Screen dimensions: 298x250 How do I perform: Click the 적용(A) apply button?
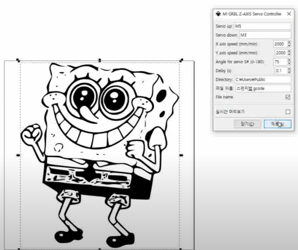(x=278, y=124)
